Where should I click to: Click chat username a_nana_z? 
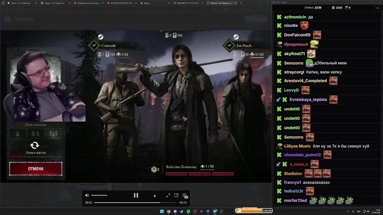[299, 164]
